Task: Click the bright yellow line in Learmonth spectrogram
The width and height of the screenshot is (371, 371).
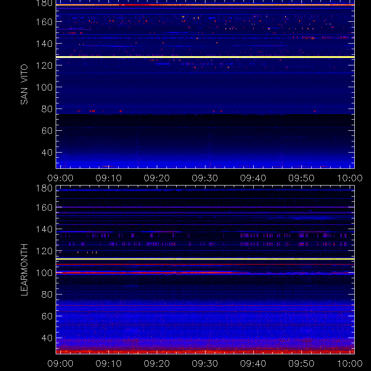Action: 205,259
